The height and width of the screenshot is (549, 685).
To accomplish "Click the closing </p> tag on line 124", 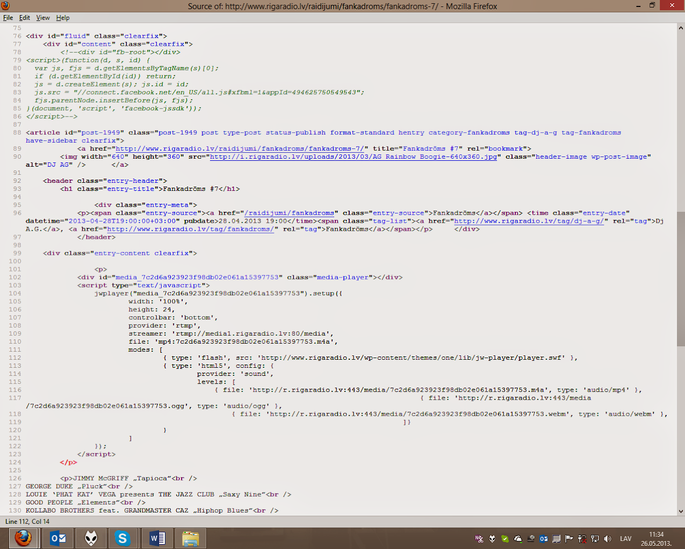I will [68, 462].
